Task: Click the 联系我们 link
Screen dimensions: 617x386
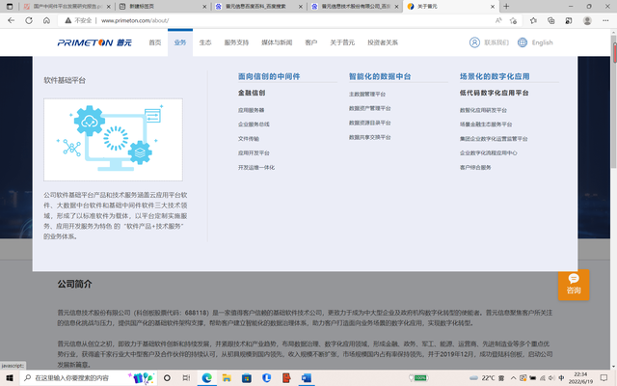Action: pos(496,42)
